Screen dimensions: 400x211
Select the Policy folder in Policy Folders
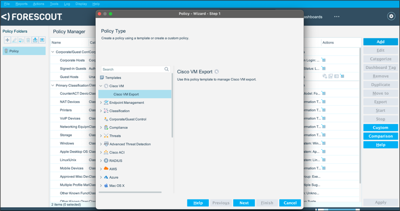[x=24, y=51]
